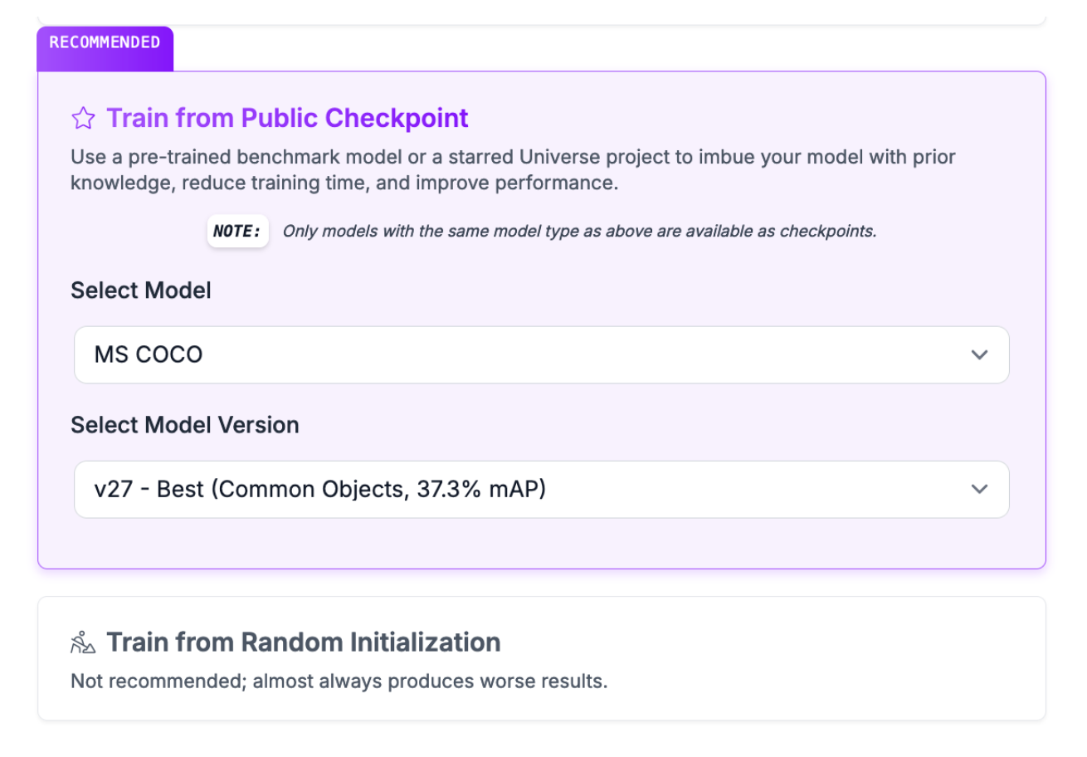The width and height of the screenshot is (1087, 757).
Task: Click the RECOMMENDED badge tab
Action: point(105,43)
